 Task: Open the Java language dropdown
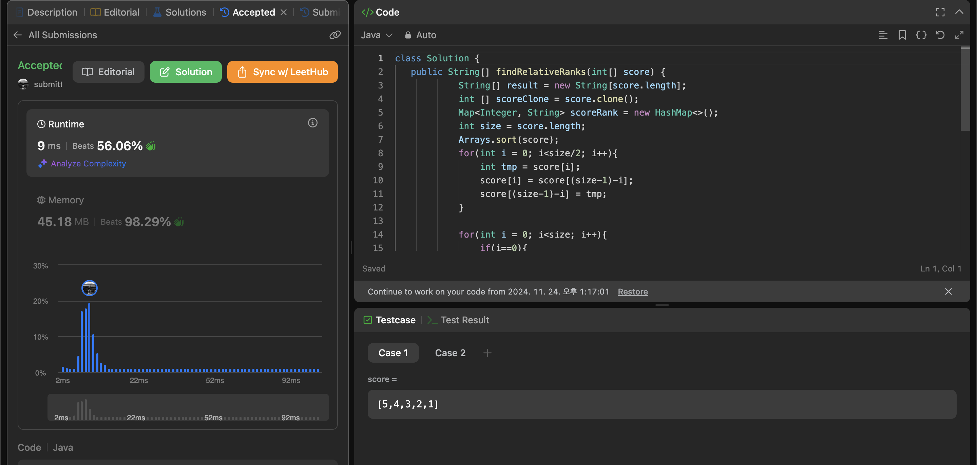coord(376,35)
